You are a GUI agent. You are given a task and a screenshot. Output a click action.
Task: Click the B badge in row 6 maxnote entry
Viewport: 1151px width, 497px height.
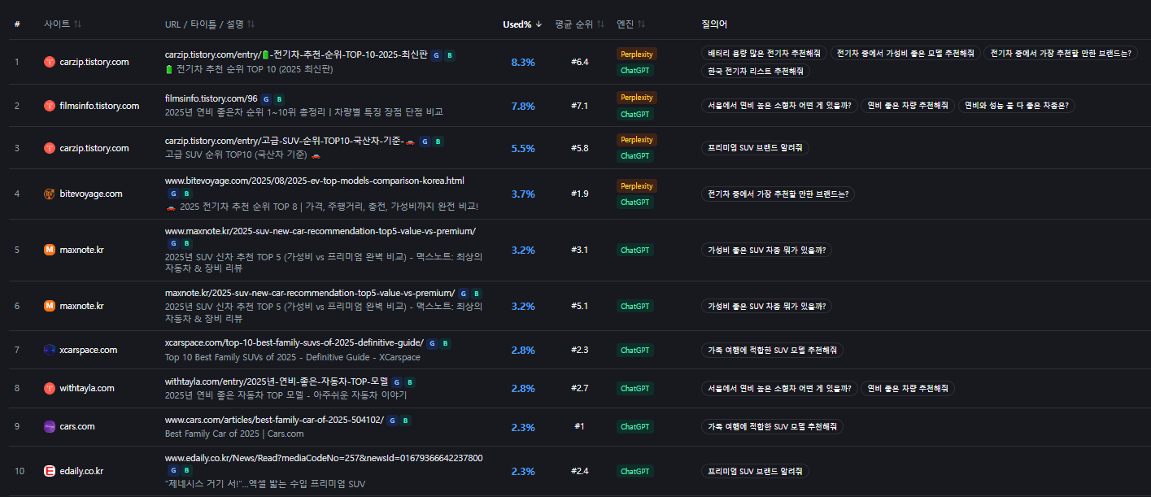(x=477, y=293)
